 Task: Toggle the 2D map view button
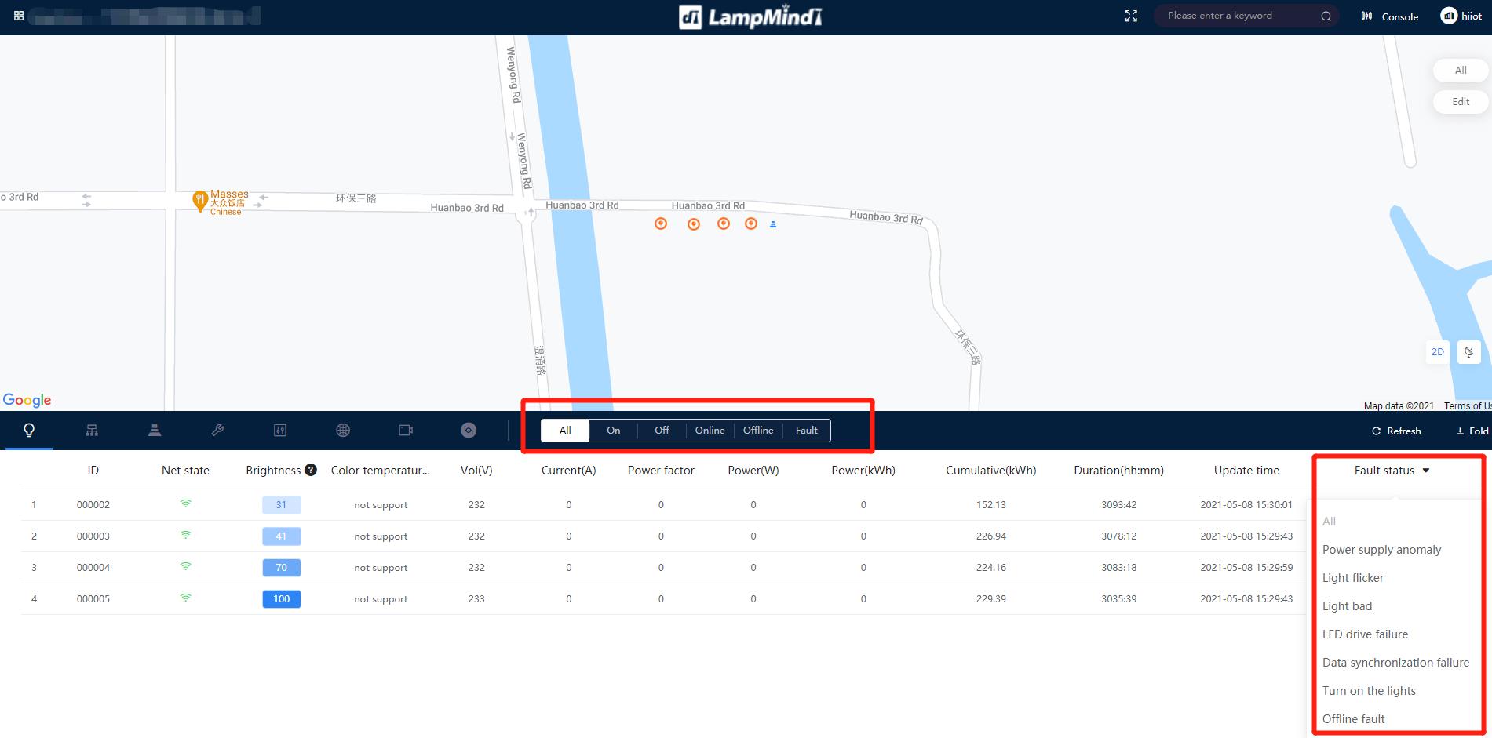1437,352
